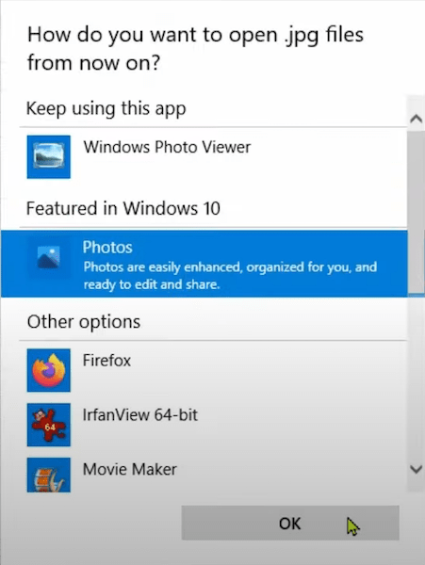
Task: Click the 'Photos' app title text
Action: tap(107, 248)
